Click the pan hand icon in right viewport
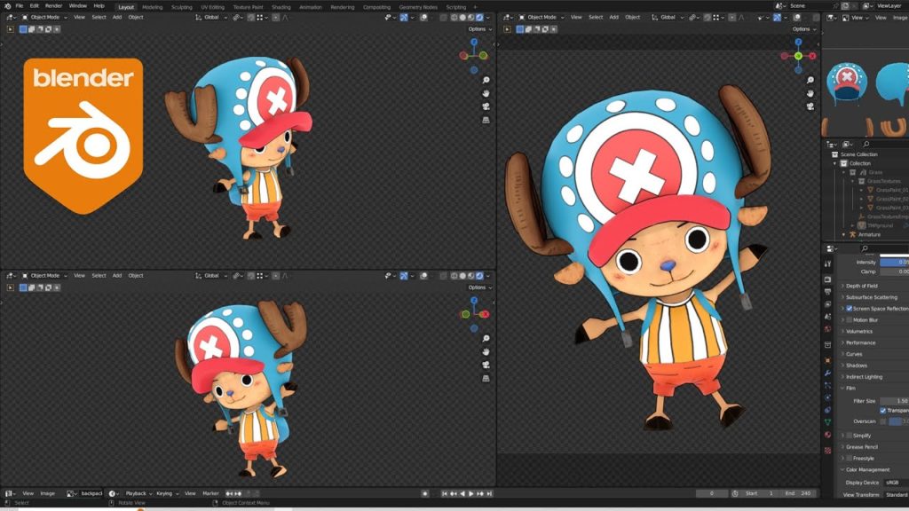909x511 pixels. coord(810,93)
